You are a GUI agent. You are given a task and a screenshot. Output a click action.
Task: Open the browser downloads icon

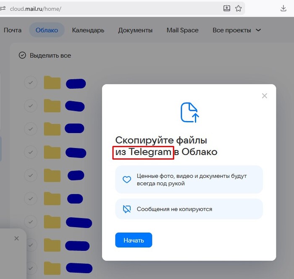pyautogui.click(x=283, y=8)
